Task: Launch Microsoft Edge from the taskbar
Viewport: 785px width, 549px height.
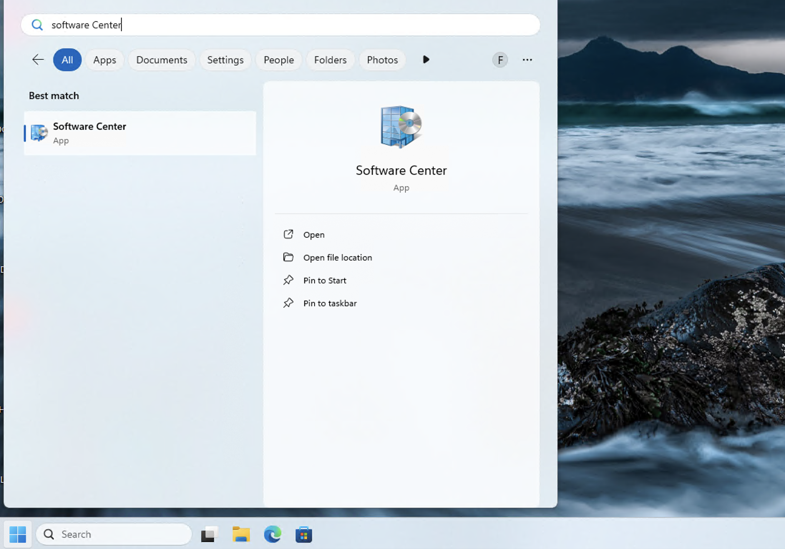Action: pyautogui.click(x=273, y=534)
